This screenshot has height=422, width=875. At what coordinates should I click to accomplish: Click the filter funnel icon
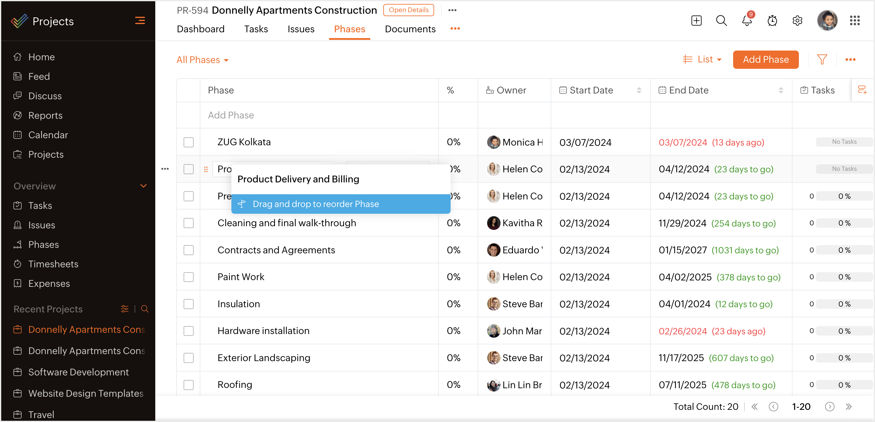pyautogui.click(x=822, y=59)
